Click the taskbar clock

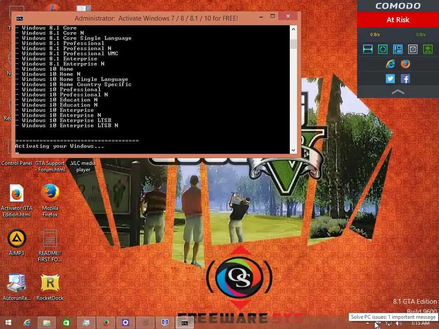[420, 323]
